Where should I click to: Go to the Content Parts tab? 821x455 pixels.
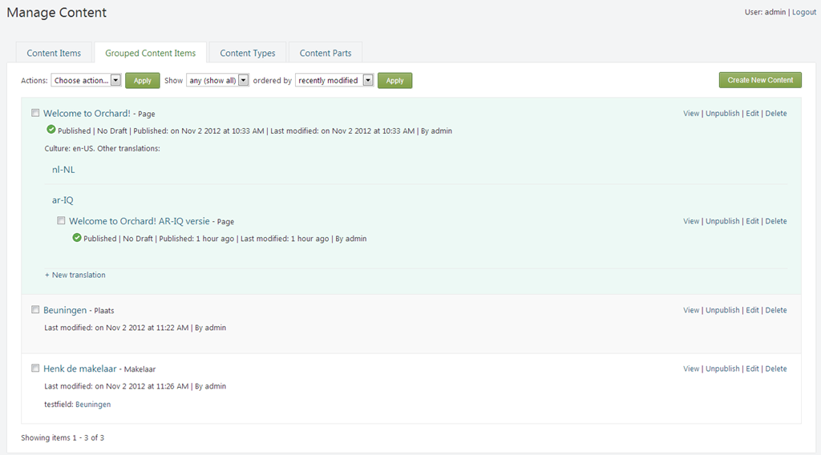coord(326,53)
